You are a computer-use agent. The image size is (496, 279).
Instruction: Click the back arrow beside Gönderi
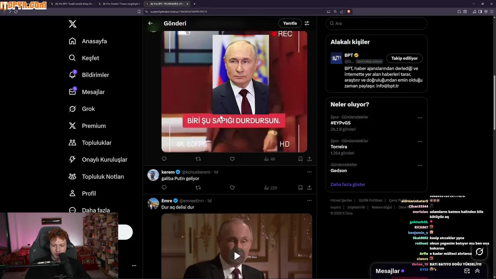(150, 23)
